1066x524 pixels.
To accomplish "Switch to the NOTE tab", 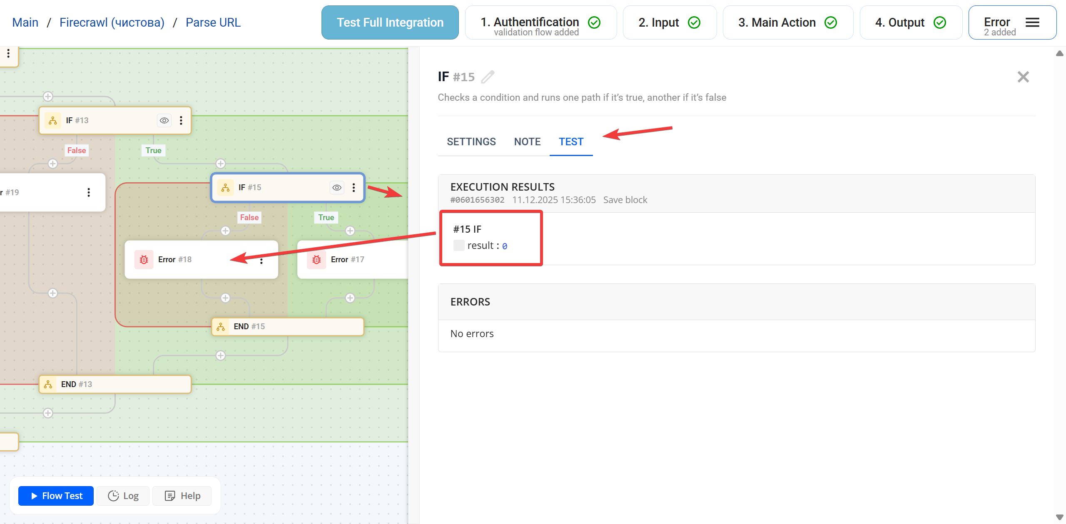I will point(527,142).
